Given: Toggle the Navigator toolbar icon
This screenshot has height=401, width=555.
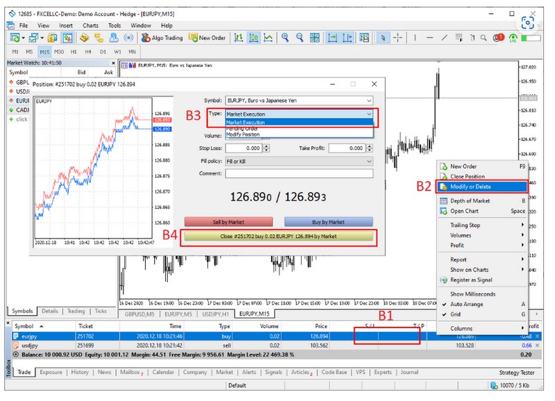Looking at the screenshot, I should tap(84, 37).
